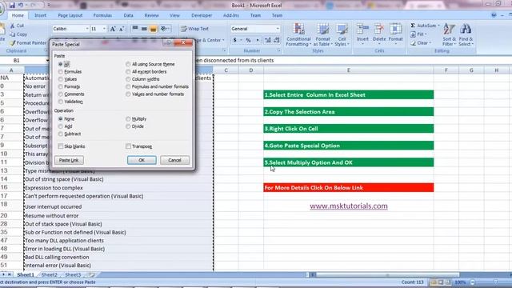The image size is (512, 288).
Task: Open the Page Layout ribbon tab
Action: [x=70, y=15]
